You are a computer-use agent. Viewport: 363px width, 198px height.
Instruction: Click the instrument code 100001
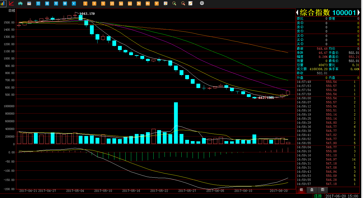[344, 13]
